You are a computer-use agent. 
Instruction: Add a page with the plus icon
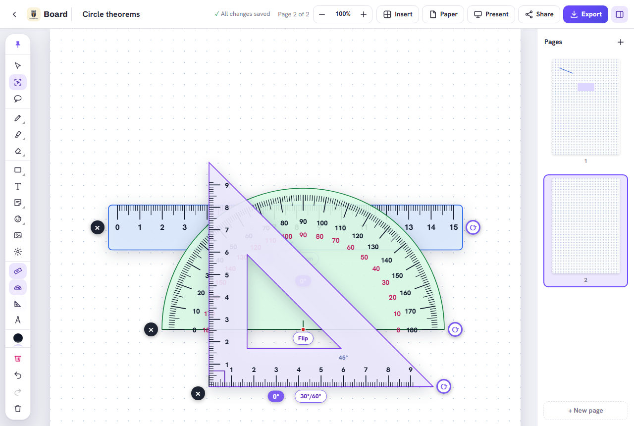[621, 42]
